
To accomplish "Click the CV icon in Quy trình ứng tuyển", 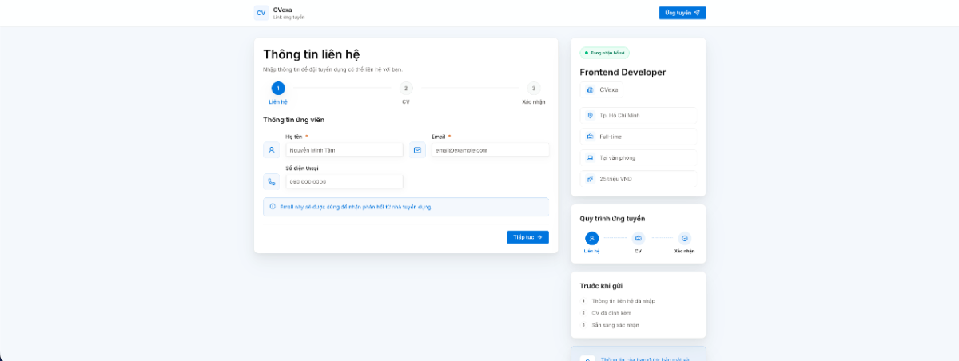I will click(638, 238).
